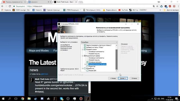The image size is (180, 101).
Task: Check the Module SDK checkbox
Action: (87, 70)
